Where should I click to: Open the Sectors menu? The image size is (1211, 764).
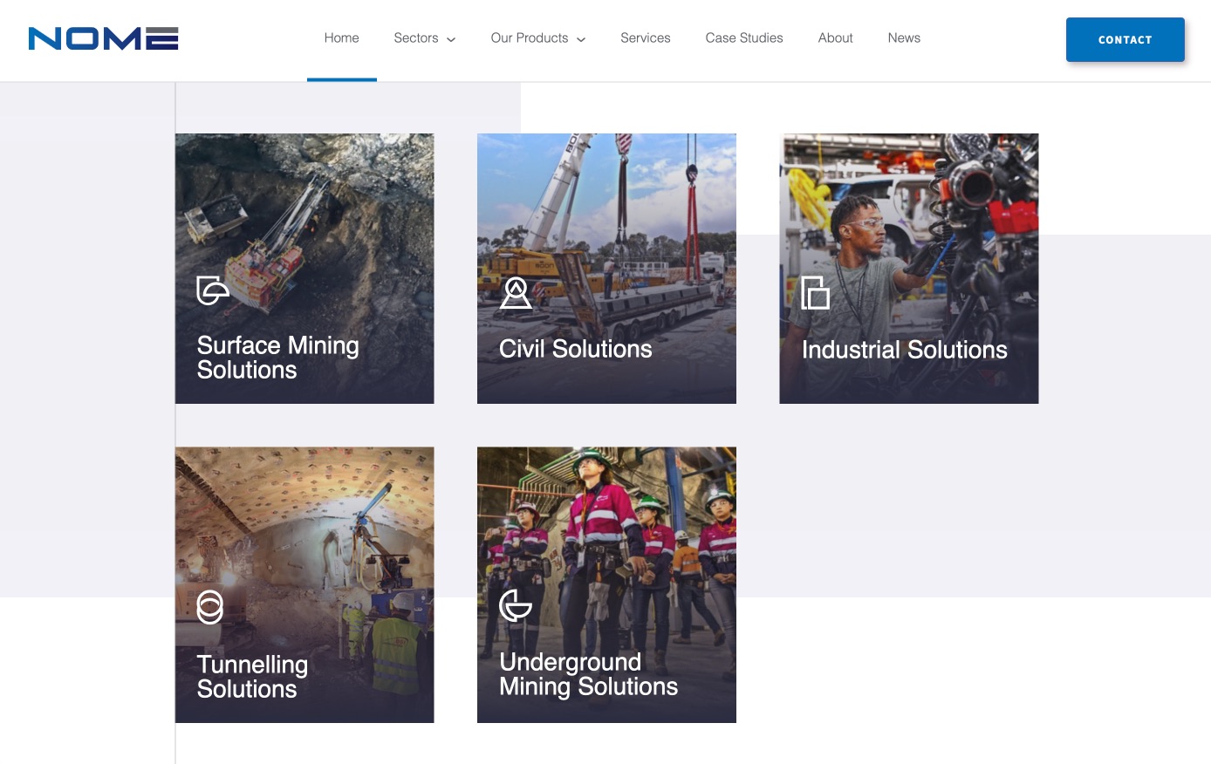pos(416,38)
